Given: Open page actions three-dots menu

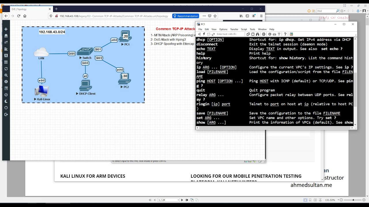Looking at the screenshot, I should coord(204,16).
